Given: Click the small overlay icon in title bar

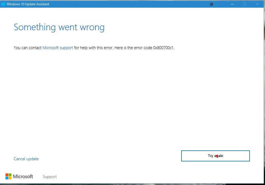Looking at the screenshot, I should (211, 4).
